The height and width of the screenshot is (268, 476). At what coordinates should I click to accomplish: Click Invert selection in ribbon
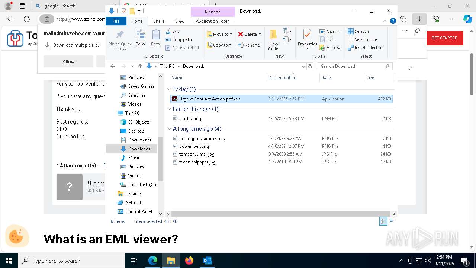pos(366,48)
